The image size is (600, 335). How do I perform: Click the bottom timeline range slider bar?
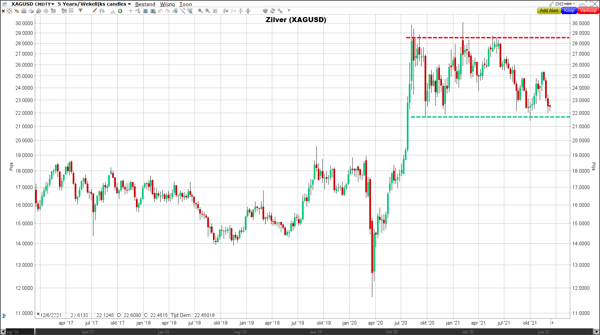[315, 332]
